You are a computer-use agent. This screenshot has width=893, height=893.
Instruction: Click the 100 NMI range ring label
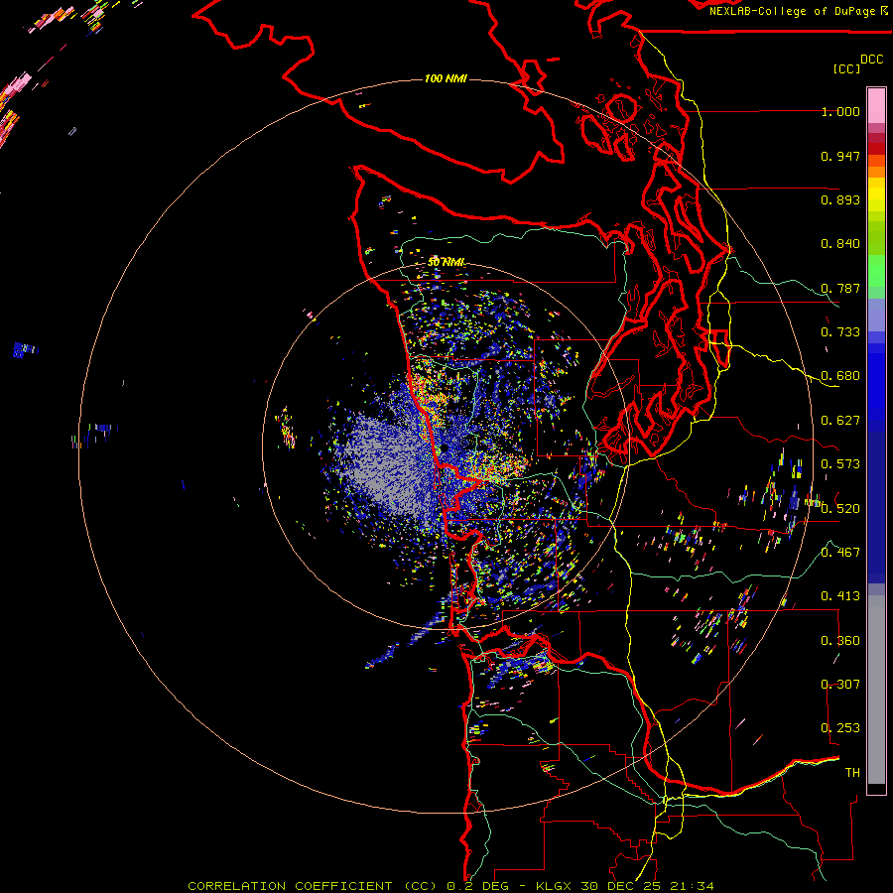[446, 78]
